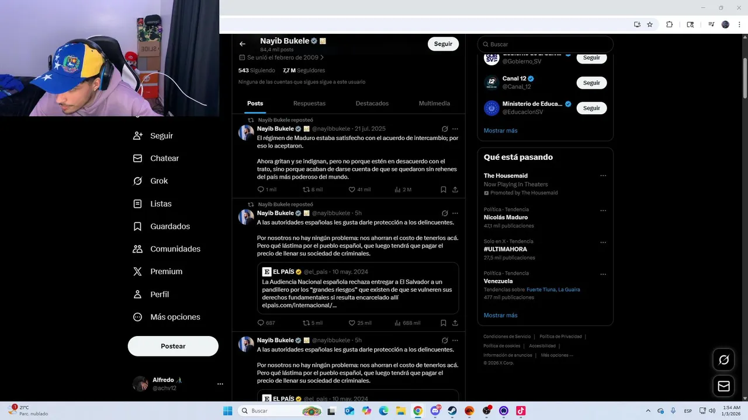Follow Nayib Bukele using the header Seguir button
748x420 pixels.
coord(443,44)
